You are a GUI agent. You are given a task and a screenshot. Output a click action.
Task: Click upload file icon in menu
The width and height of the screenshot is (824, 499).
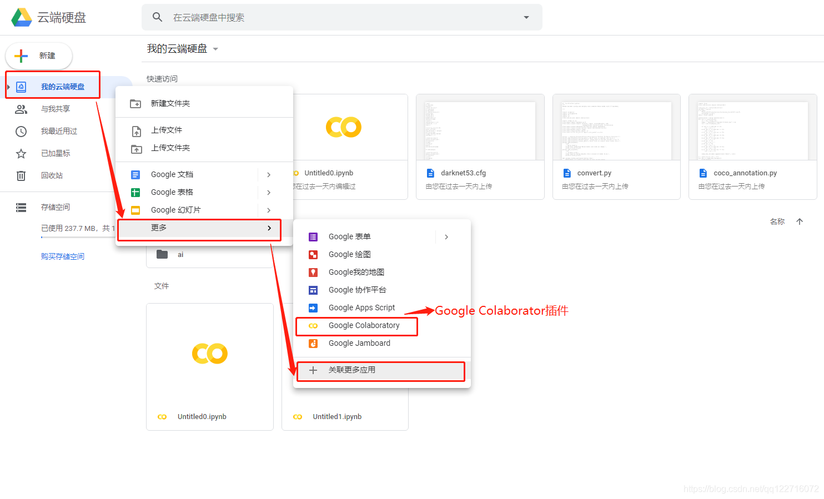(x=136, y=131)
